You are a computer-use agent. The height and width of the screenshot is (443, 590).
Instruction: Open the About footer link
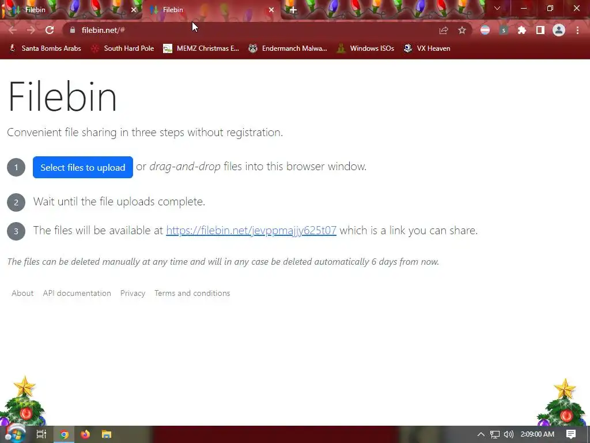click(22, 293)
